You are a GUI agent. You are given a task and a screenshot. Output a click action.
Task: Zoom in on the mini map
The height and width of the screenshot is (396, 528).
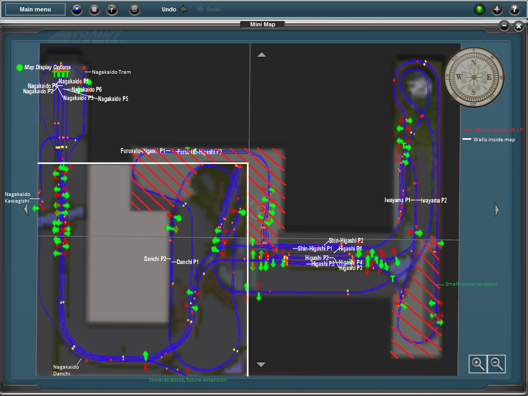pos(478,364)
